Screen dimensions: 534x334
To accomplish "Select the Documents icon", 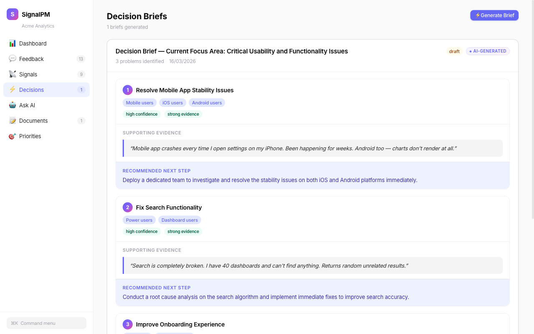I will point(13,121).
